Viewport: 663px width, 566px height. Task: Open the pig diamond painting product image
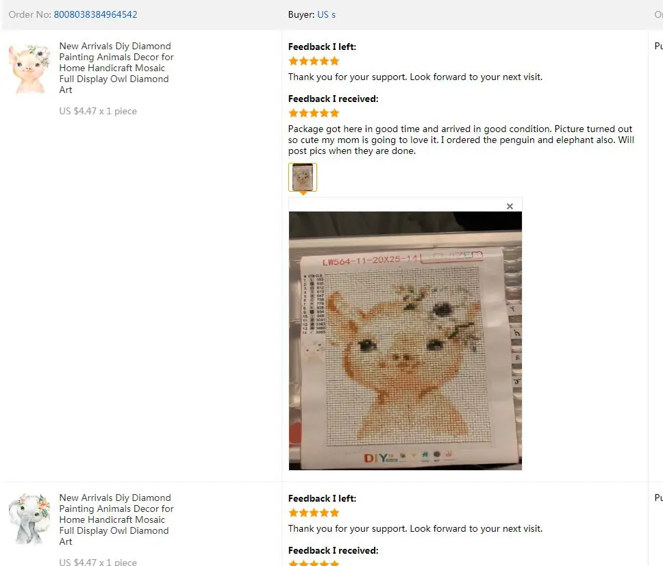(29, 68)
